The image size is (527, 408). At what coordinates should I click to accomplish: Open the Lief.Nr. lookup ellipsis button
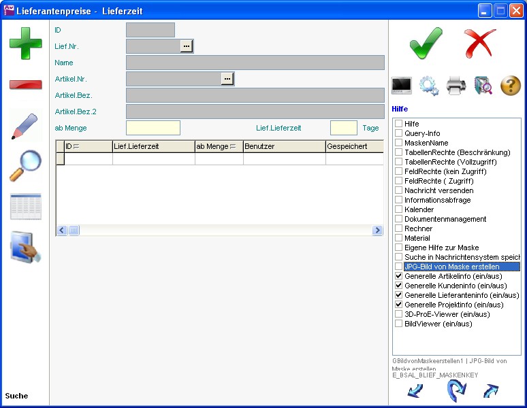coord(187,46)
